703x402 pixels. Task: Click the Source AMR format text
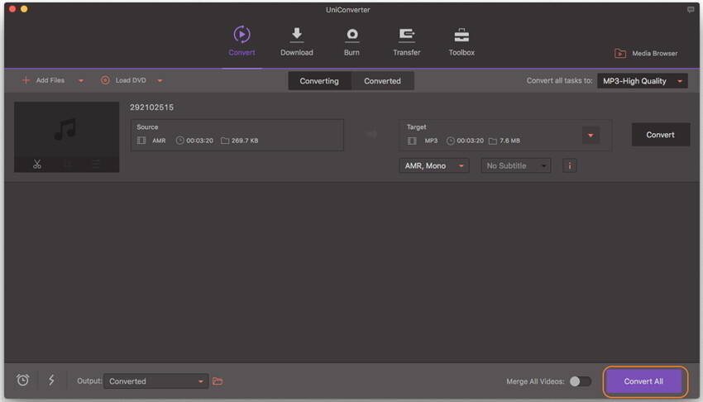pos(159,141)
